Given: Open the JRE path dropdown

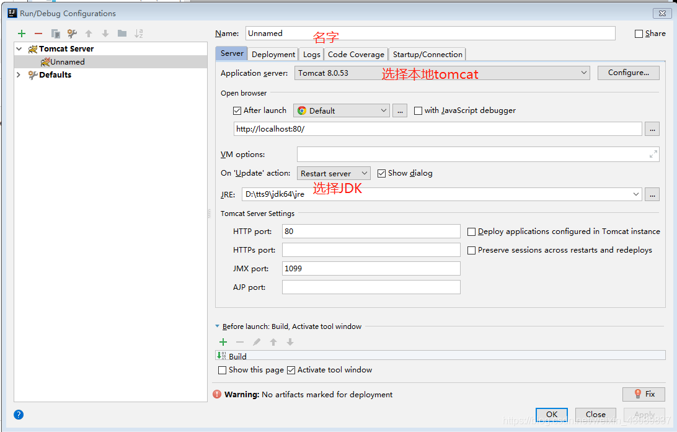Looking at the screenshot, I should pyautogui.click(x=636, y=194).
